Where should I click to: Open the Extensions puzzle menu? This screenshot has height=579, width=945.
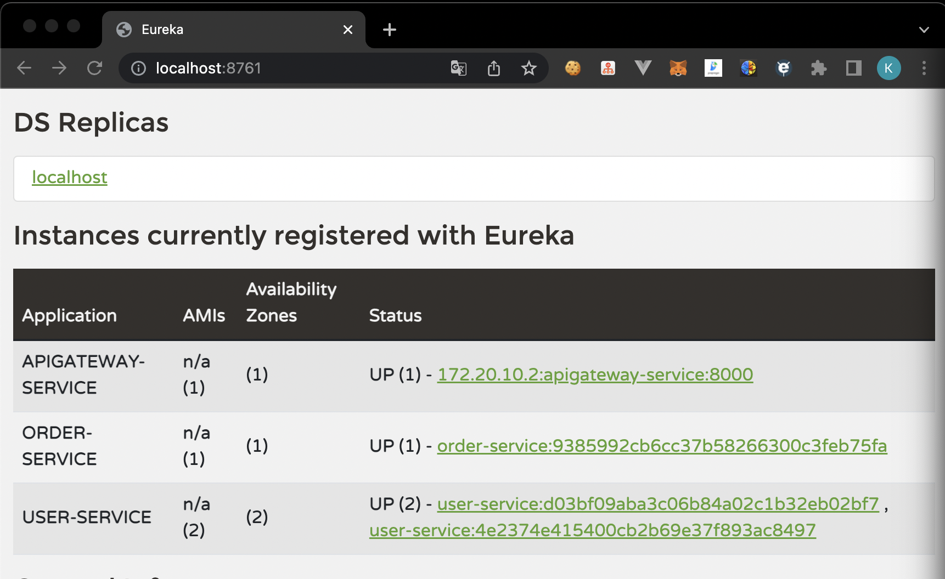[x=819, y=68]
